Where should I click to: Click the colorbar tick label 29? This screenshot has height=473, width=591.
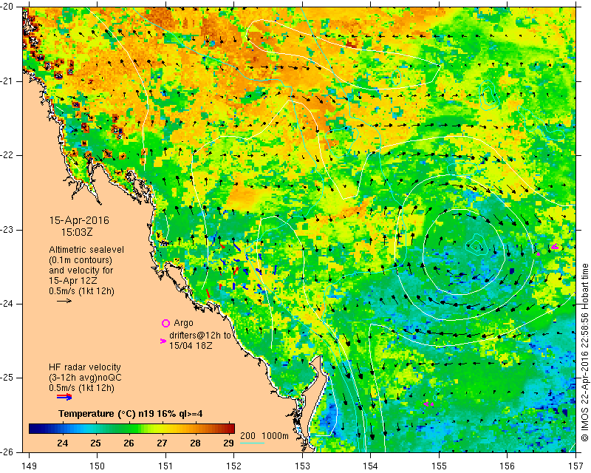(228, 443)
